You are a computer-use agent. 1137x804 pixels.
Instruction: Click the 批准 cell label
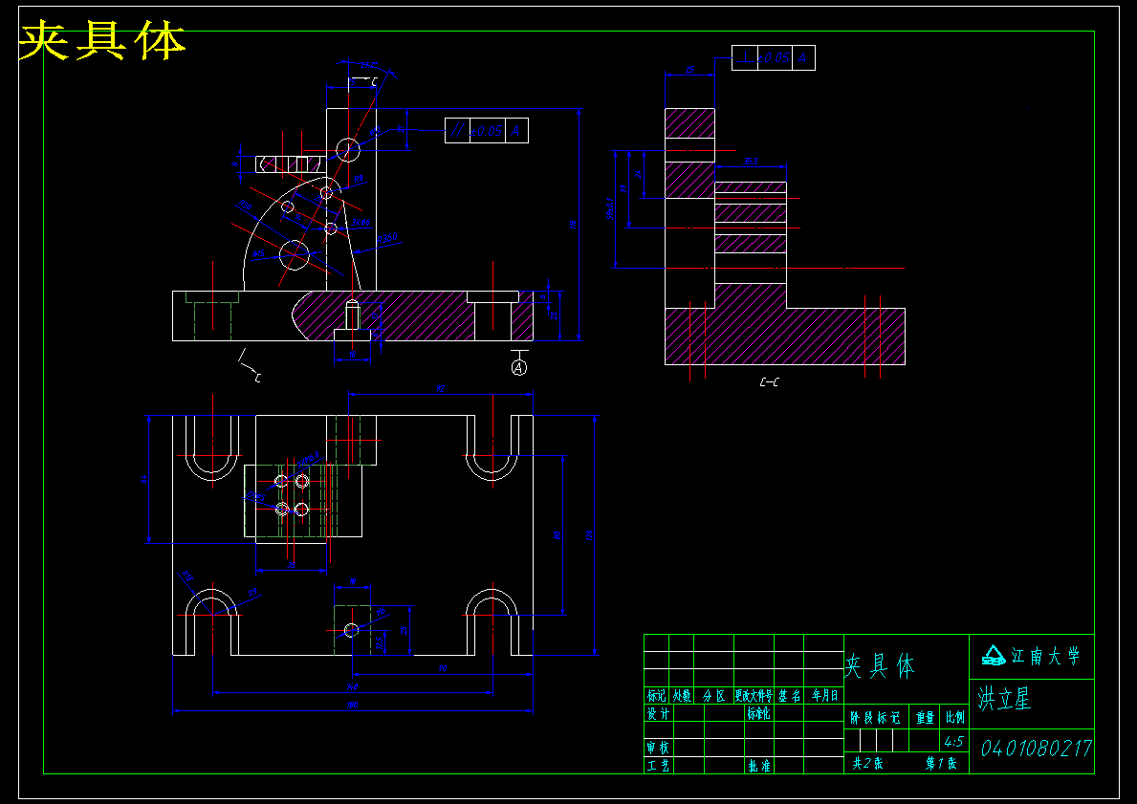(759, 766)
